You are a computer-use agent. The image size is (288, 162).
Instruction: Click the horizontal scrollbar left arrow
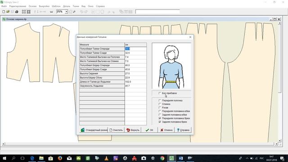coord(3,144)
